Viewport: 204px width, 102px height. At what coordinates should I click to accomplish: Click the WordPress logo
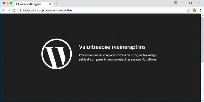point(56,54)
